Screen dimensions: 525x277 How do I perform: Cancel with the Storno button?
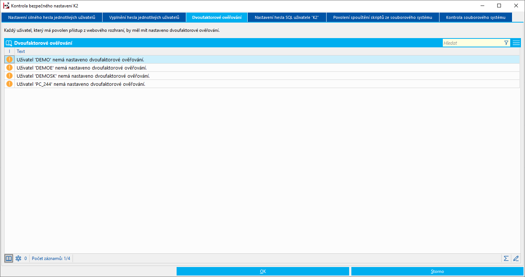click(x=437, y=271)
